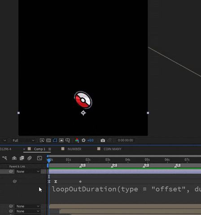
Task: Click the +0.0 exposure value
Action: pos(90,140)
